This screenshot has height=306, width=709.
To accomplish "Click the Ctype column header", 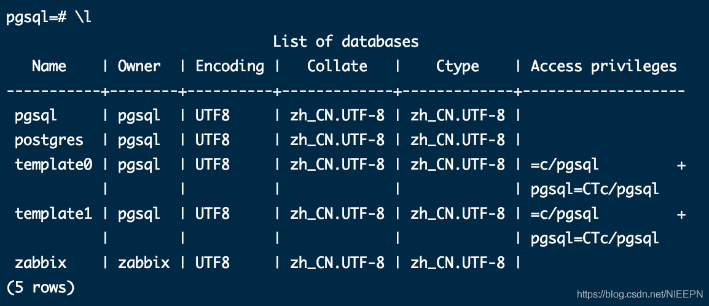I will [457, 67].
